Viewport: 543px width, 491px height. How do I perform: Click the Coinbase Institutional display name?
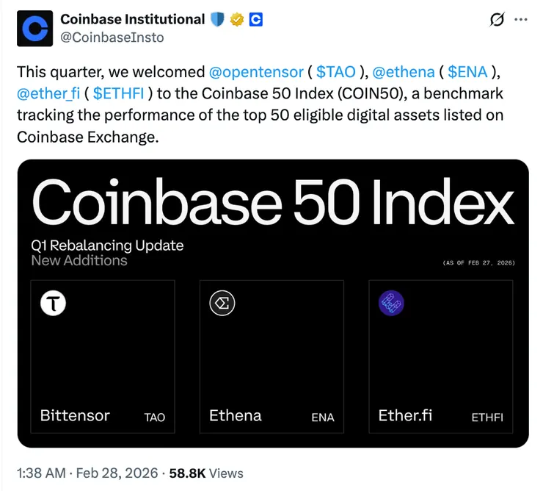pos(132,19)
